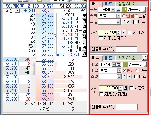Click the down arrow of trade list scrollbar
The height and width of the screenshot is (115, 151).
[x=33, y=98]
